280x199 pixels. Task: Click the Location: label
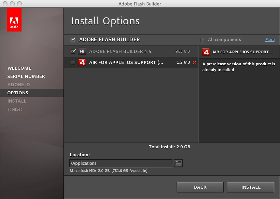(80, 155)
